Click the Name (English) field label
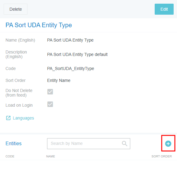 pyautogui.click(x=20, y=40)
